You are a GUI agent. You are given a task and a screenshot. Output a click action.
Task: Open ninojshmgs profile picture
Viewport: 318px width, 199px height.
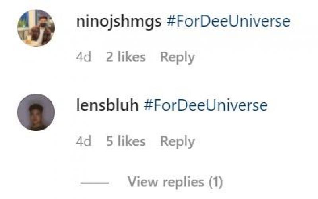click(x=36, y=28)
